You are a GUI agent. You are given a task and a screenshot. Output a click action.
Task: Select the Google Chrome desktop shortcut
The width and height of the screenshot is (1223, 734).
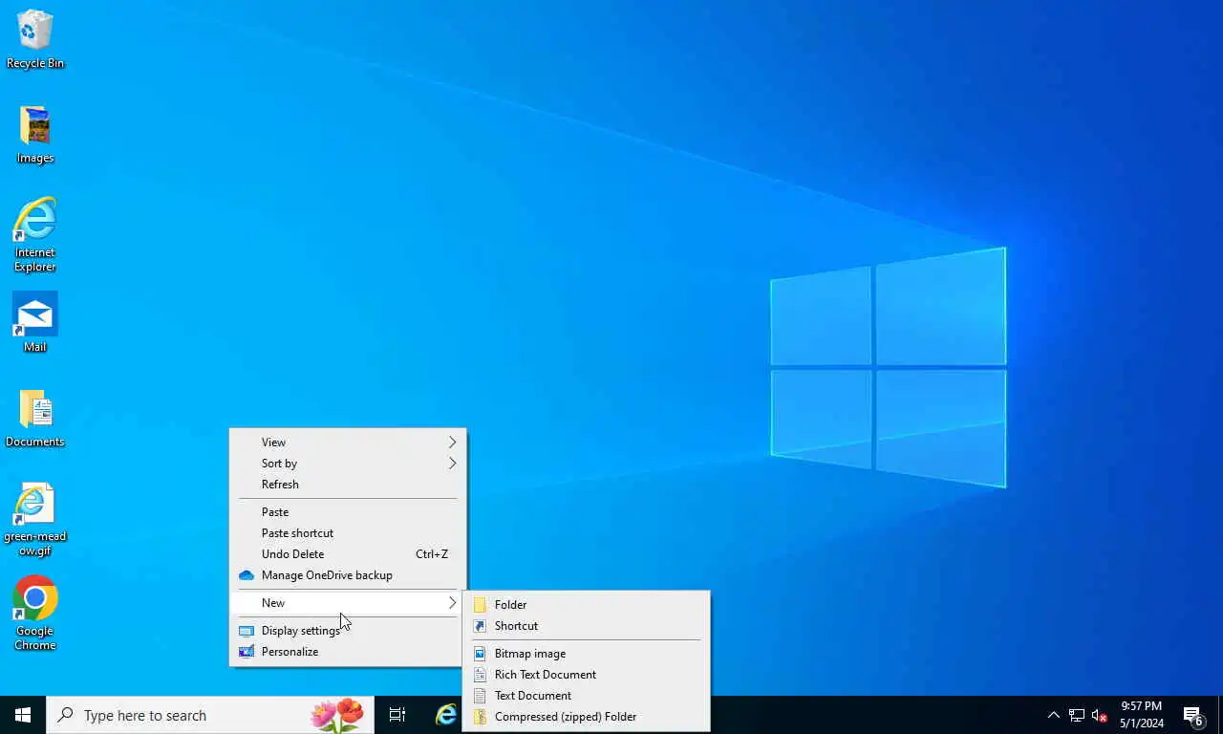[x=35, y=613]
